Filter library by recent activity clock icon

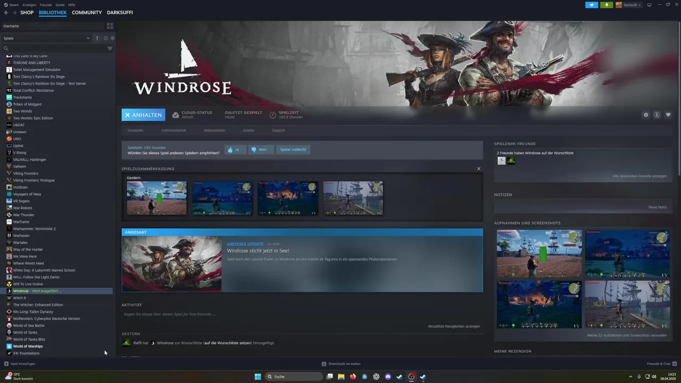[x=105, y=38]
